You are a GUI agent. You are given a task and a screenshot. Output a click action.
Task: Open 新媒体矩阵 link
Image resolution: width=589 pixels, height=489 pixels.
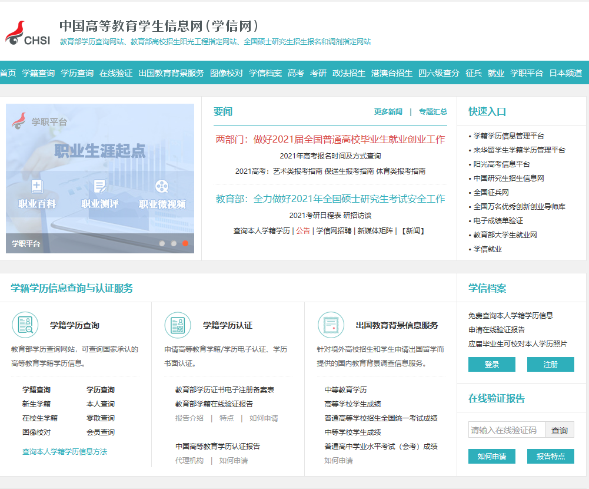[x=375, y=230]
